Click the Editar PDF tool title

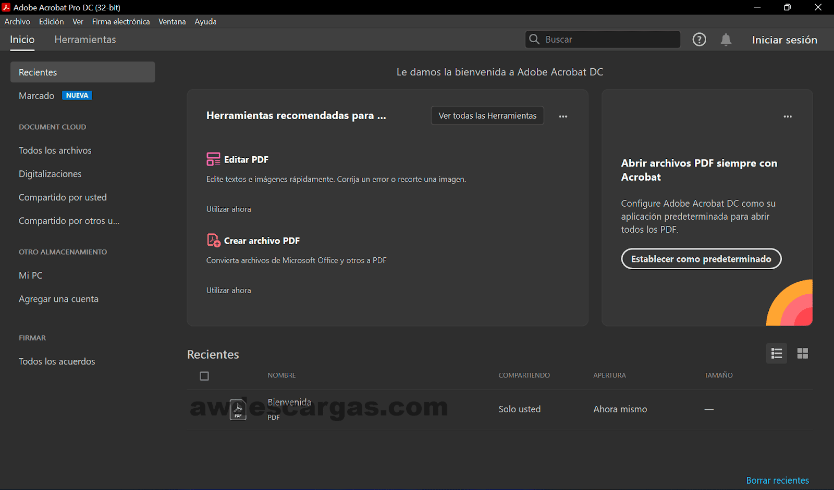(247, 159)
